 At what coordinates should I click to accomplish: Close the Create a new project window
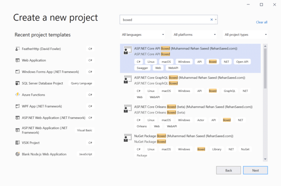275,4
